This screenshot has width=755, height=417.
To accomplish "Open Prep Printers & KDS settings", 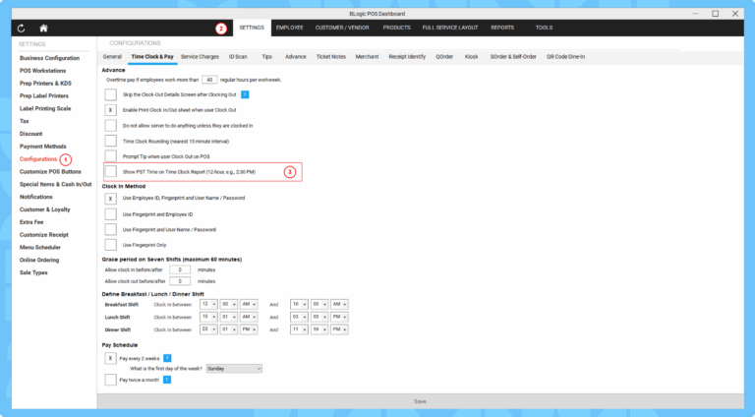I will pyautogui.click(x=46, y=84).
